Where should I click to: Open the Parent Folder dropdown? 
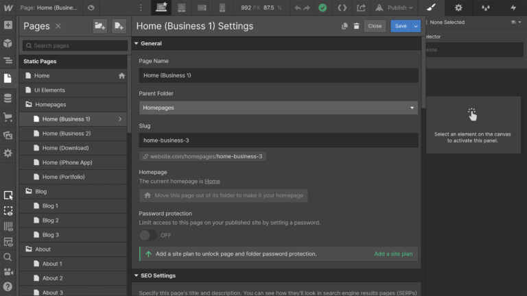pyautogui.click(x=279, y=108)
